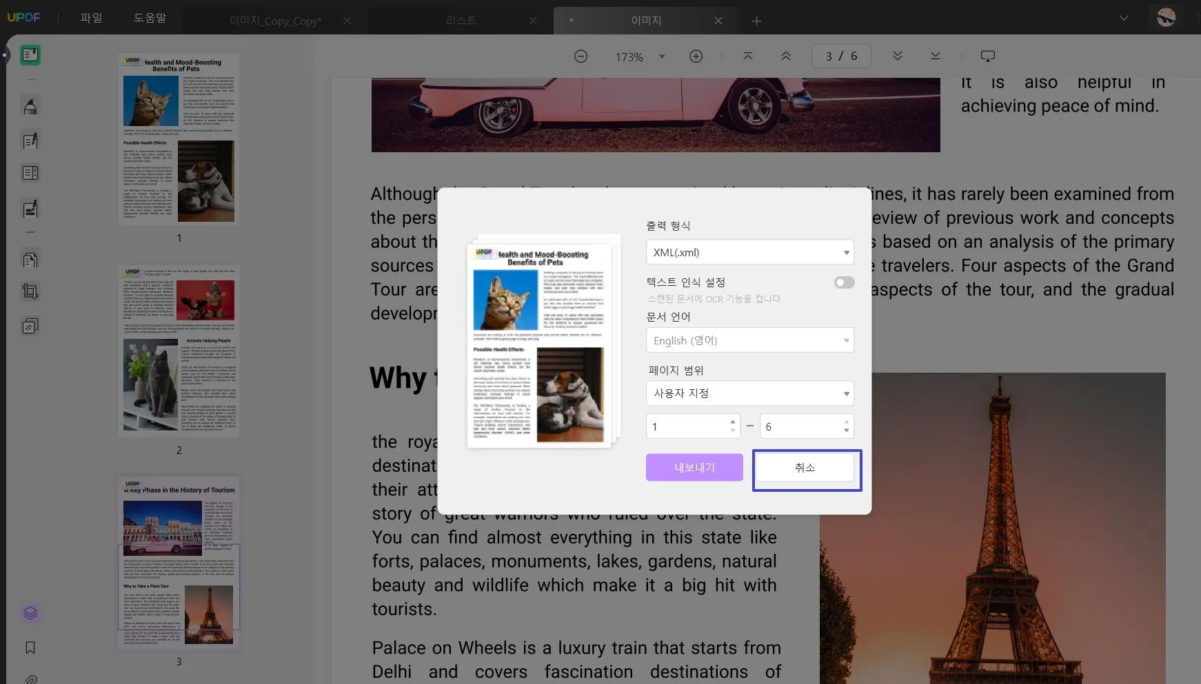Viewport: 1201px width, 684px height.
Task: Click the end page number field
Action: 807,426
